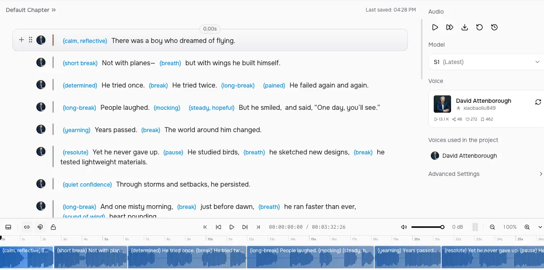Open Default Chapter breadcrumb

[x=31, y=10]
